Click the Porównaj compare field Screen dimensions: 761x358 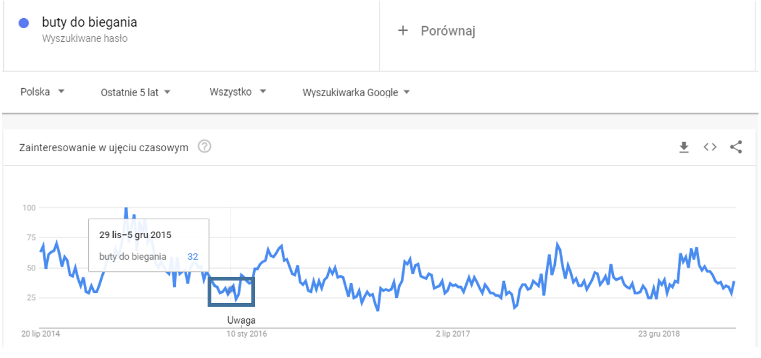pos(448,31)
